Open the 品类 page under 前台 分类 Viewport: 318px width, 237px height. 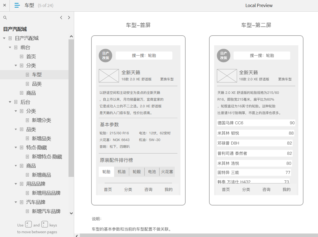point(37,84)
